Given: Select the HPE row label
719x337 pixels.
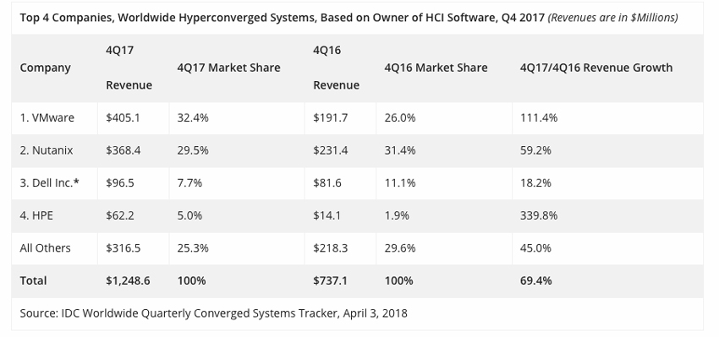Looking at the screenshot, I should [x=36, y=215].
